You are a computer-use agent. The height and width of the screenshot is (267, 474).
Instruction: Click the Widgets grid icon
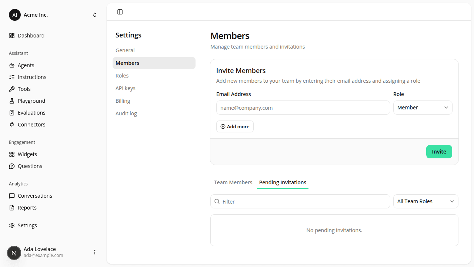tap(12, 154)
